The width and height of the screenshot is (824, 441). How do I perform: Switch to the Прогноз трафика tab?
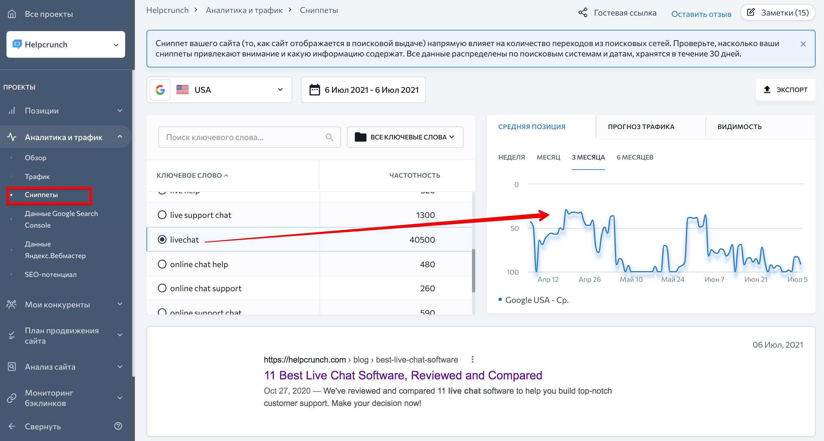(x=641, y=127)
